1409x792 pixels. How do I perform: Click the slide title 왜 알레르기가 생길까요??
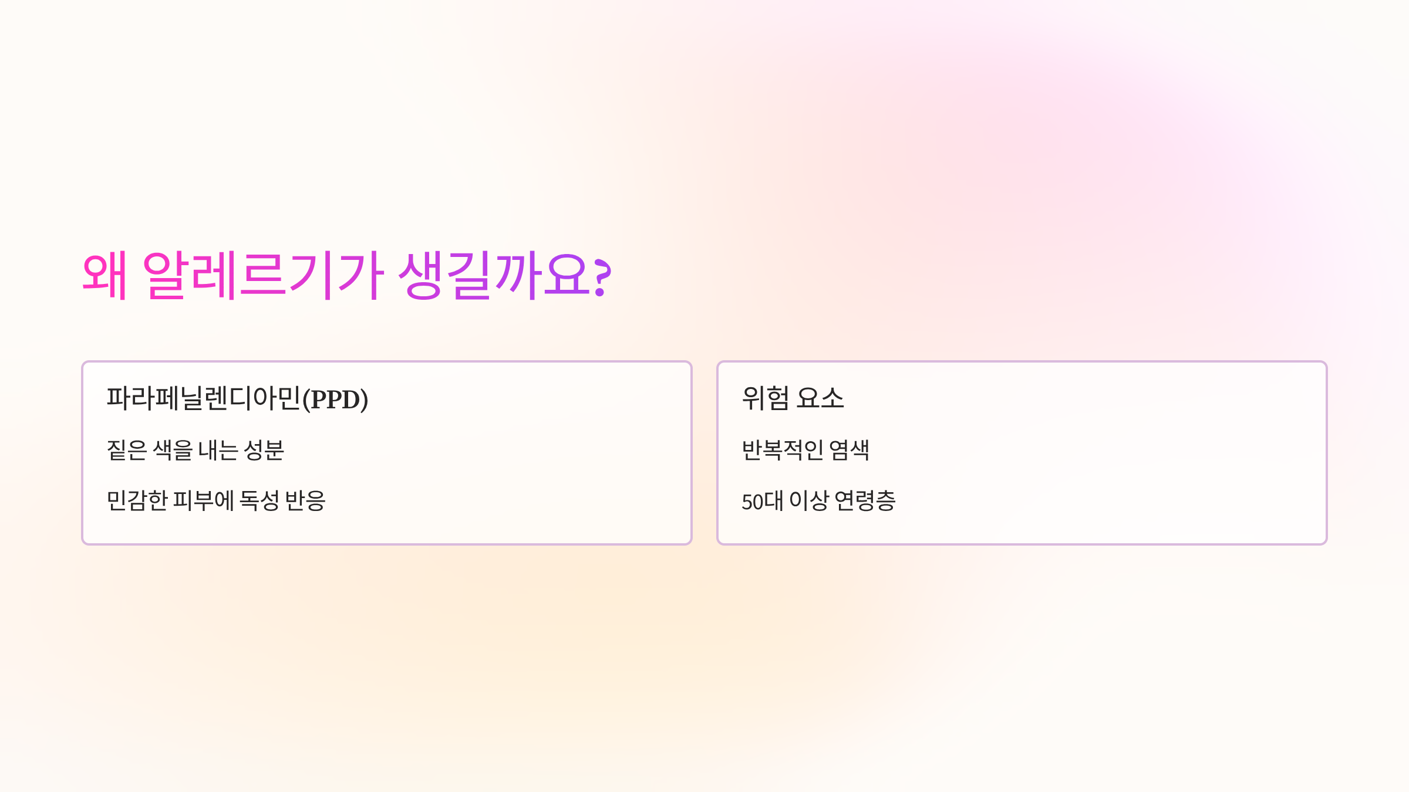click(x=347, y=275)
